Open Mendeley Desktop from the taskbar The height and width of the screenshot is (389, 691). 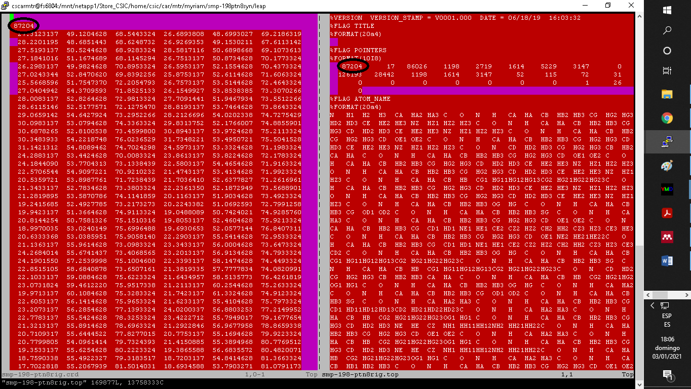(x=667, y=237)
